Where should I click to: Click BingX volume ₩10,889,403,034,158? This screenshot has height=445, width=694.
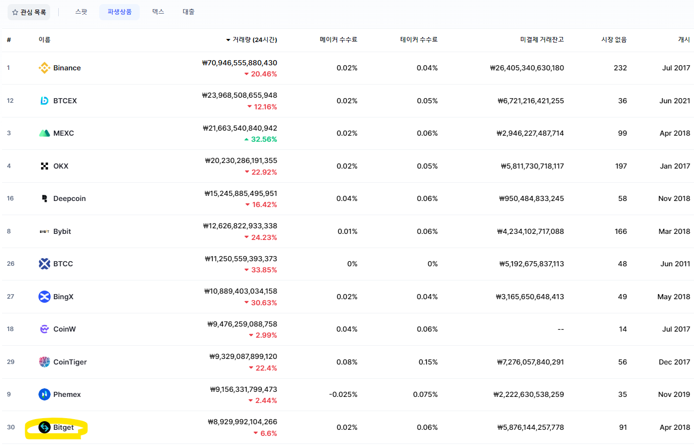click(240, 291)
